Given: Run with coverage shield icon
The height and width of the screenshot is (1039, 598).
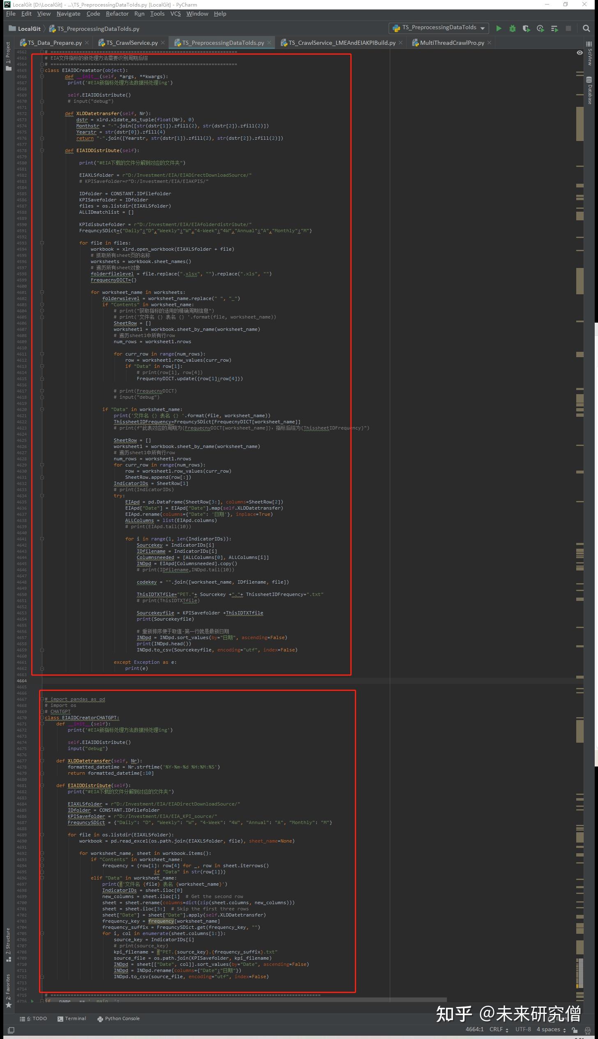Looking at the screenshot, I should tap(526, 28).
